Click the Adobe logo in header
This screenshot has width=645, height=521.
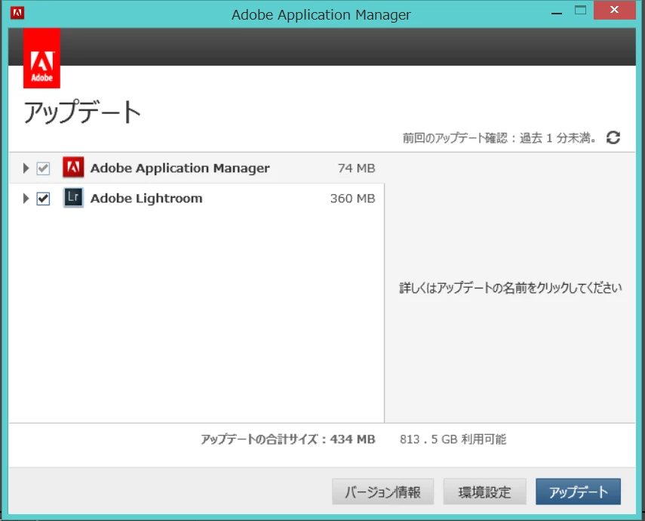tap(41, 58)
